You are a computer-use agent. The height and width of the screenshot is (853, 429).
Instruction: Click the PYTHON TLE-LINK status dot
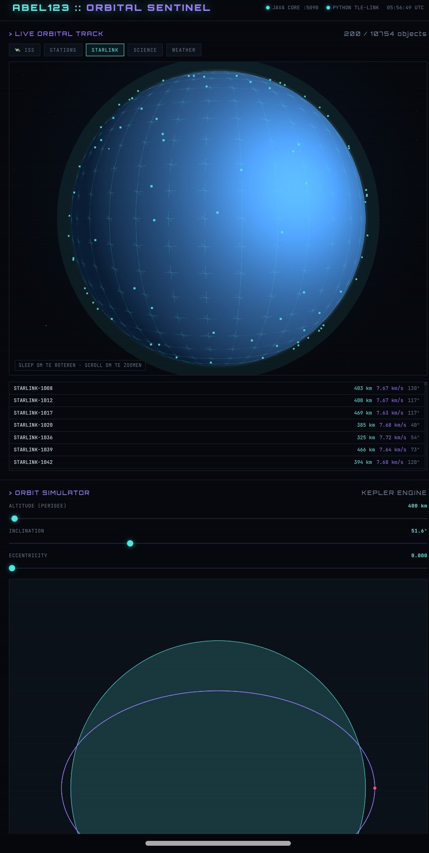[328, 8]
